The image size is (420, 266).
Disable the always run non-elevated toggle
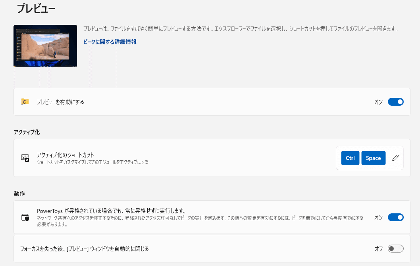click(395, 217)
